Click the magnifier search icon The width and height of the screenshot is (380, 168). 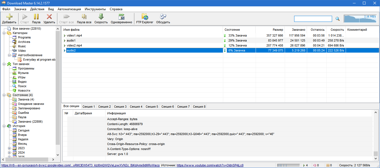coord(337,19)
